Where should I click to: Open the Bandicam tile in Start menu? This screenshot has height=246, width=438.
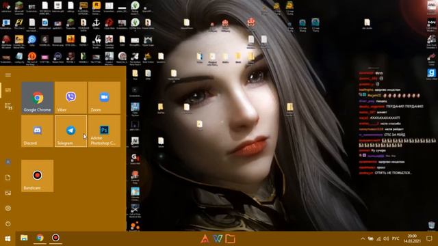coord(38,176)
